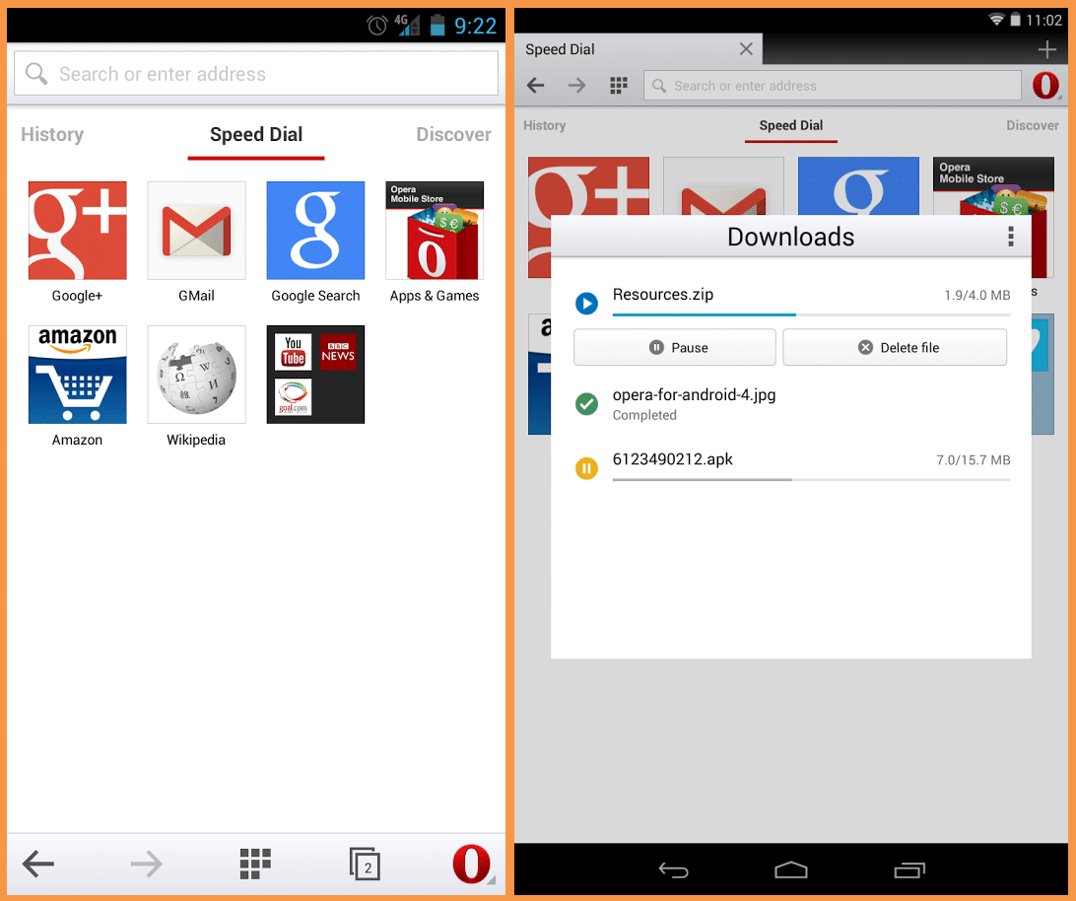Click the 1.9/4.0 MB size text

pyautogui.click(x=977, y=296)
